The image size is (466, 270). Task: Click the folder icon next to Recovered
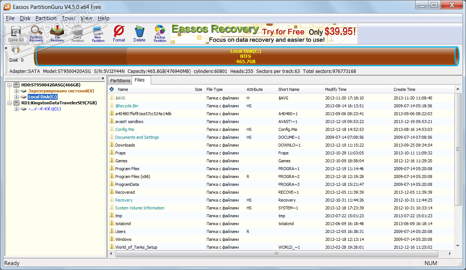point(111,192)
